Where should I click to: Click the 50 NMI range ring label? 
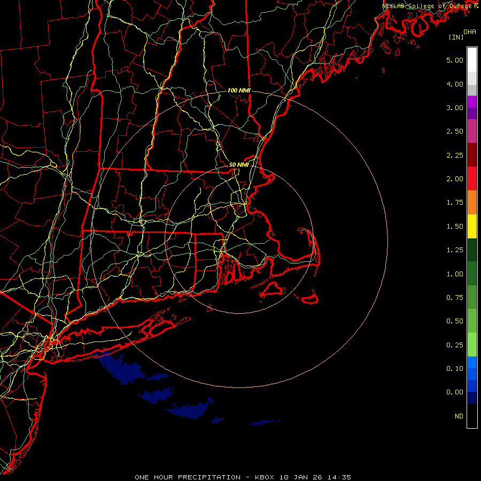pos(239,165)
